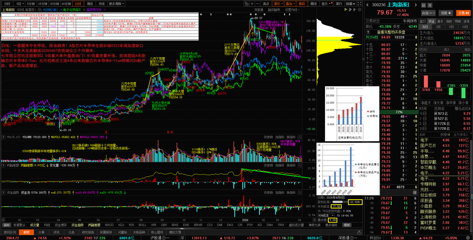Open the 盘口 tab
Viewport: 473px width, 240px height.
coord(423,21)
